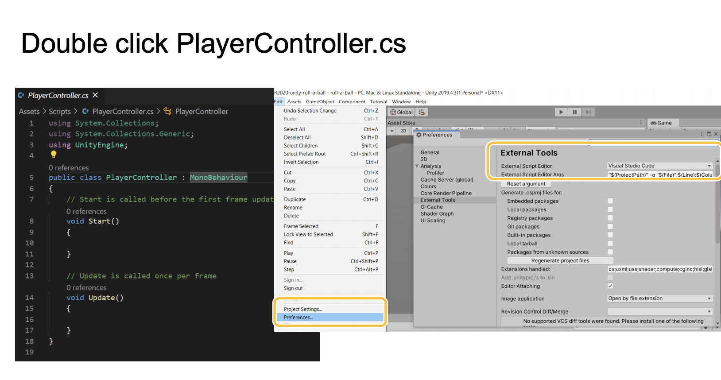Click Reset argument button

[526, 184]
